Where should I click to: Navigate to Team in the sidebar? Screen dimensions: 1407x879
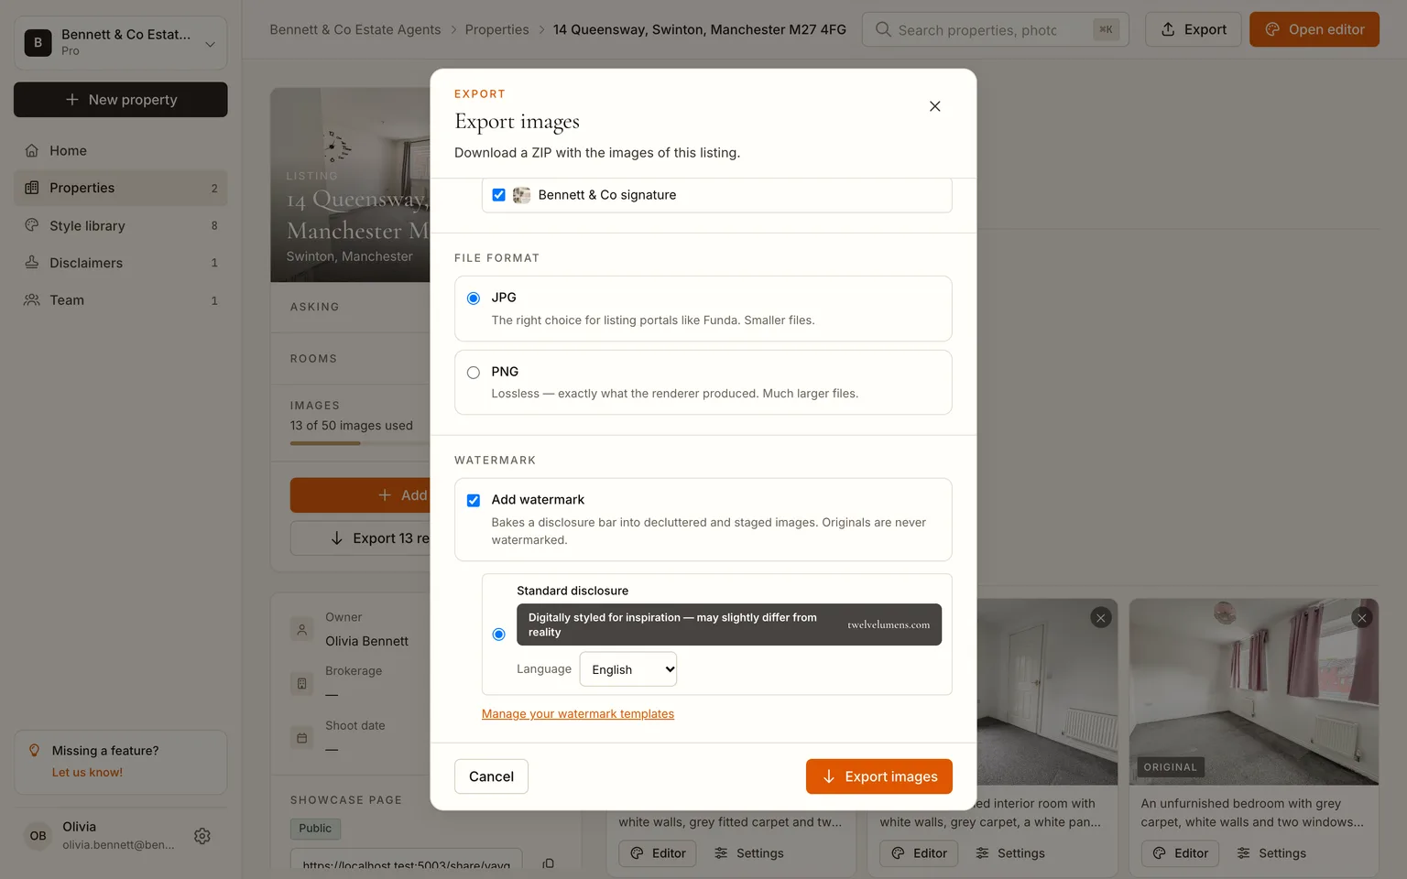pyautogui.click(x=121, y=300)
